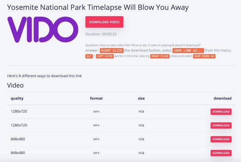
Task: Select the SAVE LINK AS... tag
Action: 188,51
